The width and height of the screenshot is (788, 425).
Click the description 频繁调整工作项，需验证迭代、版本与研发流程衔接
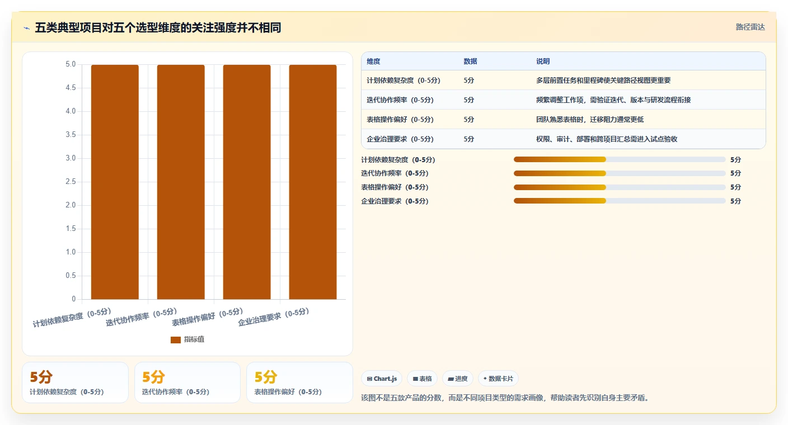[x=613, y=100]
